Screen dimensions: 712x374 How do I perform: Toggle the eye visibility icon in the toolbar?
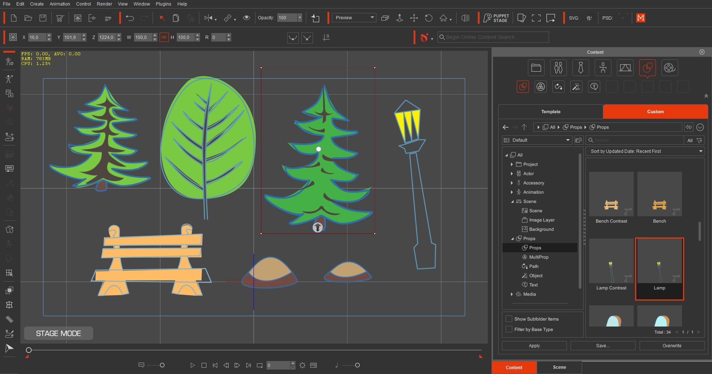pos(246,17)
